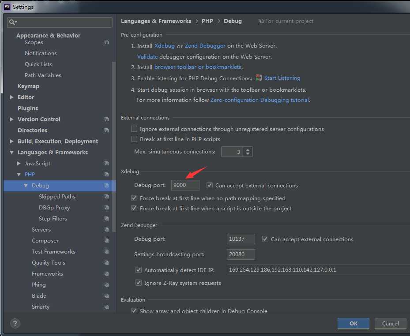Click the project-level icon beside Skipped Paths
The width and height of the screenshot is (410, 336).
coord(106,197)
